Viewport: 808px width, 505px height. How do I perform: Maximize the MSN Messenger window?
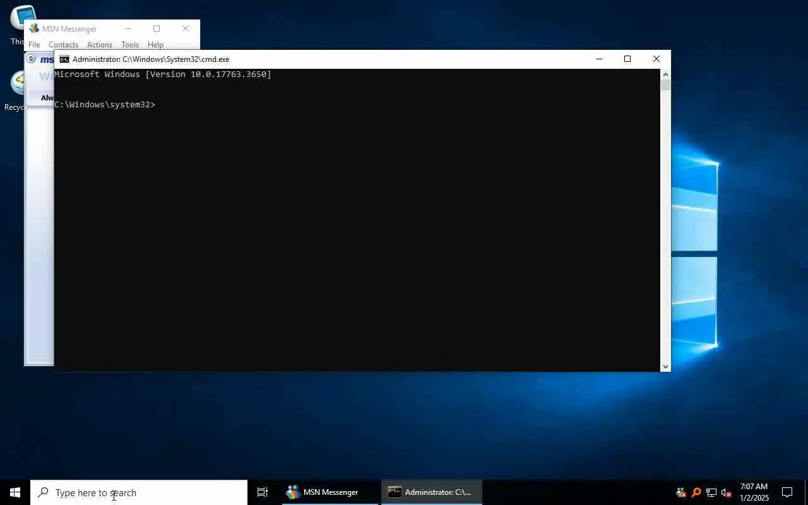tap(157, 28)
